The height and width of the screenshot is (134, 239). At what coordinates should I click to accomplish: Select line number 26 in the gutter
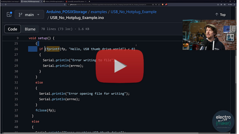(16, 49)
